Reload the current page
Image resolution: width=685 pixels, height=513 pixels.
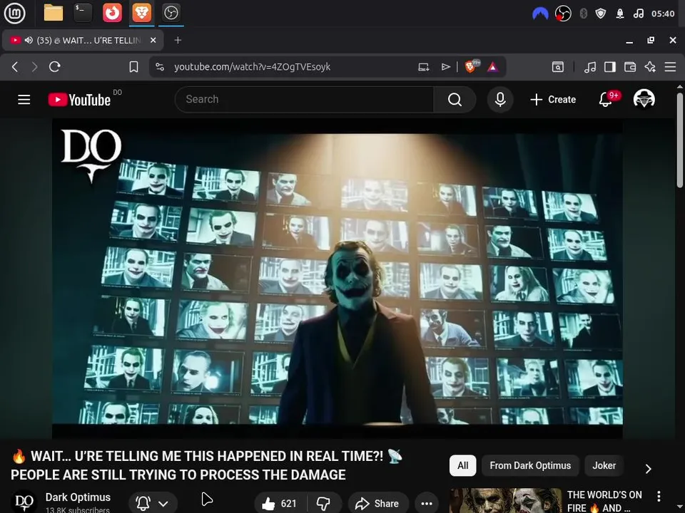(x=55, y=67)
